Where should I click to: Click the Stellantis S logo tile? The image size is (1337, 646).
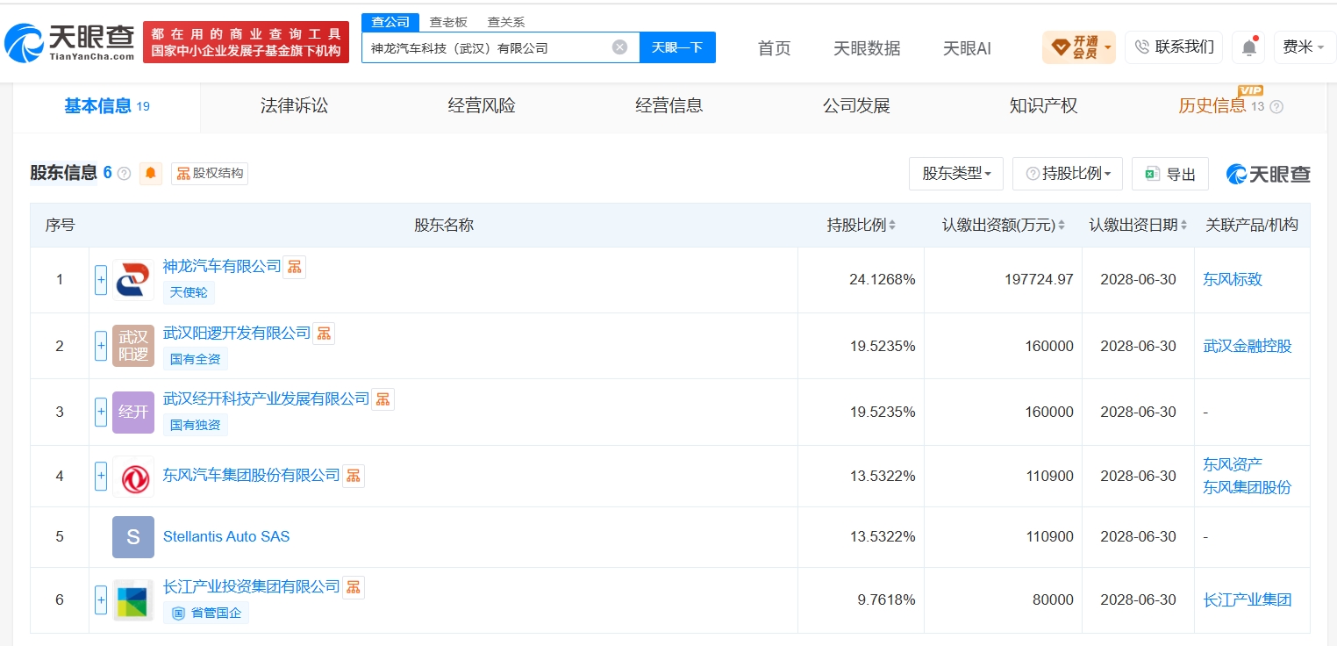133,537
